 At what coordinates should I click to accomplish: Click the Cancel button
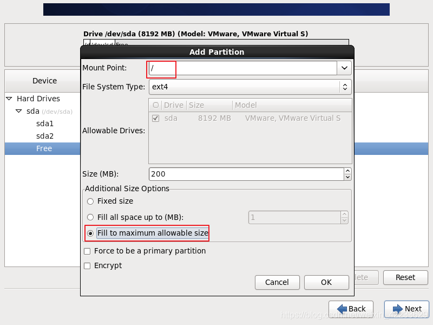277,282
